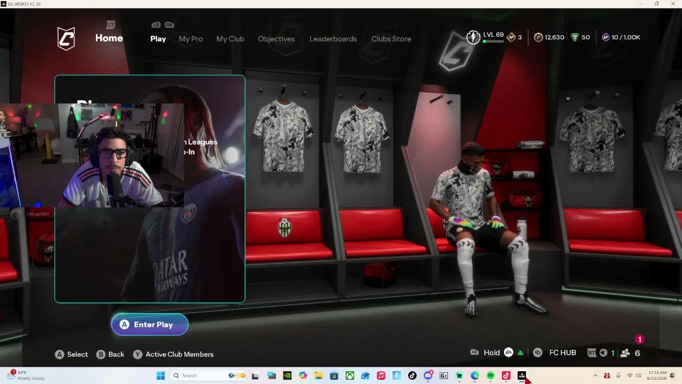Open Discord from taskbar
Viewport: 682px width, 384px height.
(428, 375)
